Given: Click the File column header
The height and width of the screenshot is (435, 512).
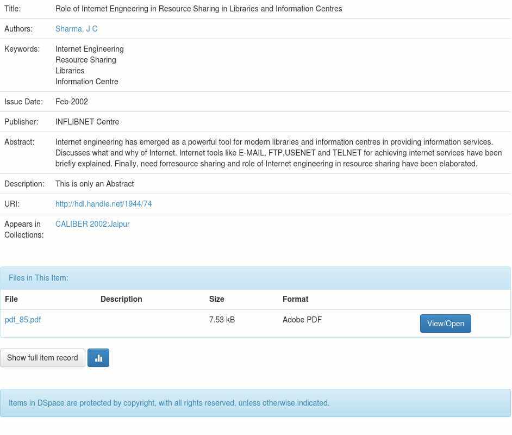Looking at the screenshot, I should click(x=11, y=299).
